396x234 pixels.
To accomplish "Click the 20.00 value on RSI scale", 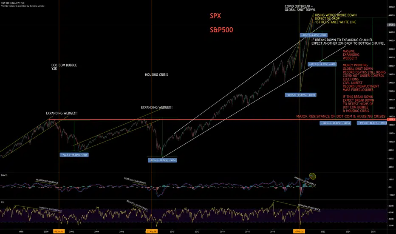I will coord(391,225).
